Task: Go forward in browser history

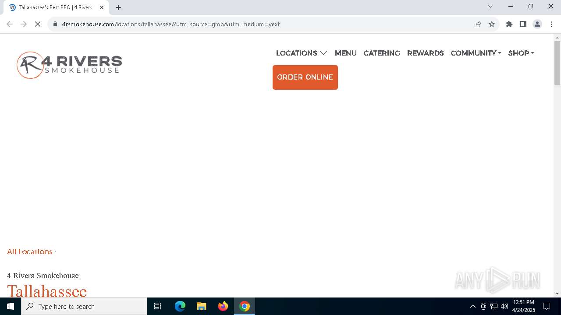Action: [24, 24]
